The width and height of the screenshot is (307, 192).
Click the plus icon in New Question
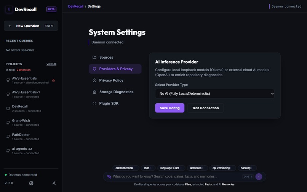click(x=10, y=26)
